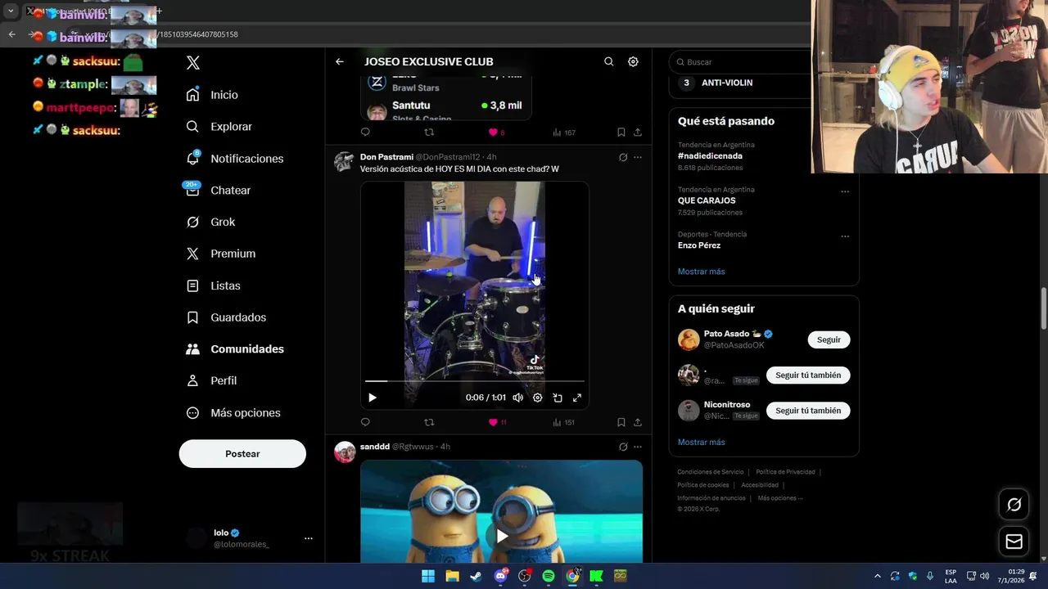
Task: Repost Don Pastrami's post
Action: coord(429,422)
